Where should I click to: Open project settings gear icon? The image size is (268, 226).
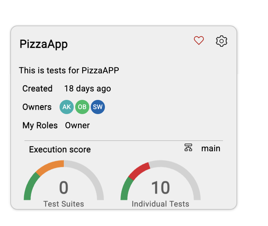point(221,41)
